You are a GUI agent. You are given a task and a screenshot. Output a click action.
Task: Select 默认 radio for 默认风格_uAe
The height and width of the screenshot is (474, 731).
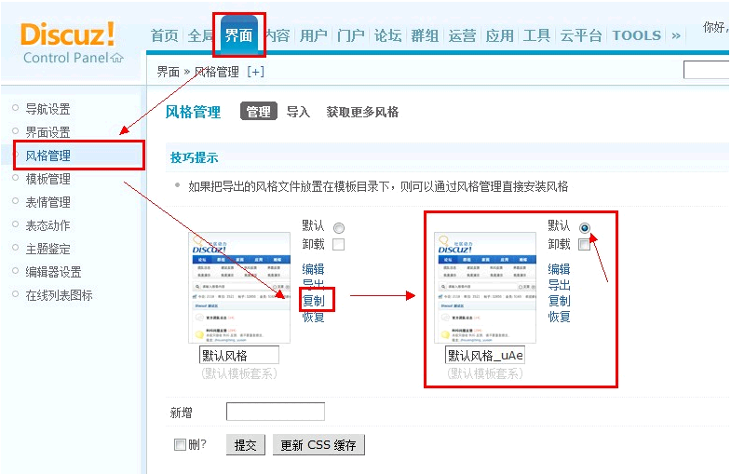tap(585, 228)
